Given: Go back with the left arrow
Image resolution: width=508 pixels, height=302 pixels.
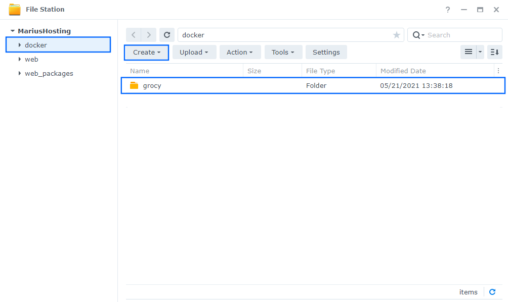Looking at the screenshot, I should point(134,35).
